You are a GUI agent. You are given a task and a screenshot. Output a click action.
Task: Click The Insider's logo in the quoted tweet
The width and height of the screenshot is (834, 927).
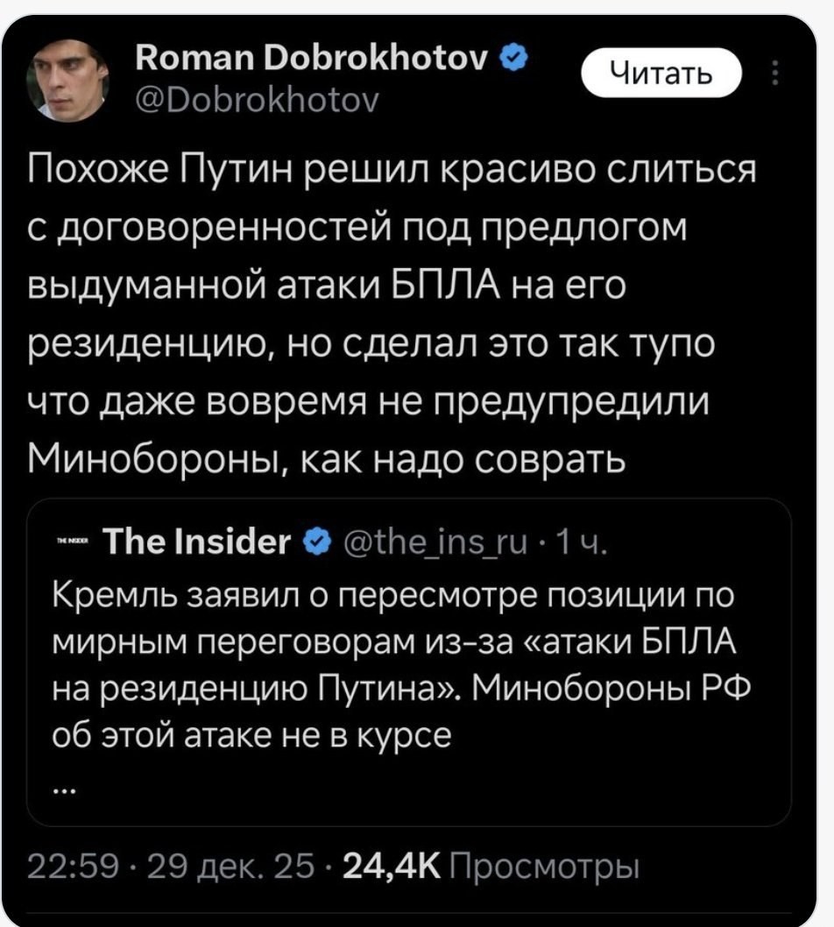click(71, 541)
